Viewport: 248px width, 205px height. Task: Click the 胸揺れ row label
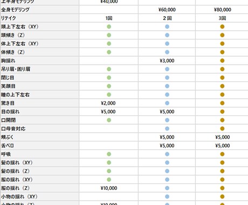(x=8, y=60)
